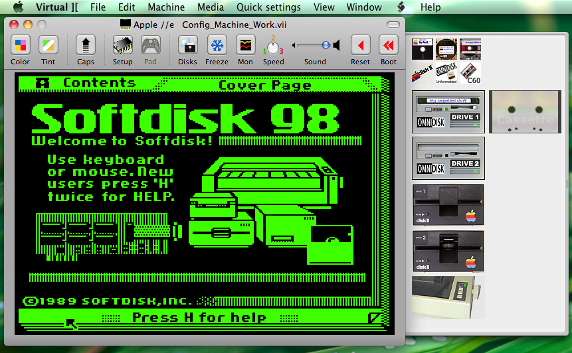The image size is (572, 353).
Task: Open the Help menu
Action: (x=430, y=7)
